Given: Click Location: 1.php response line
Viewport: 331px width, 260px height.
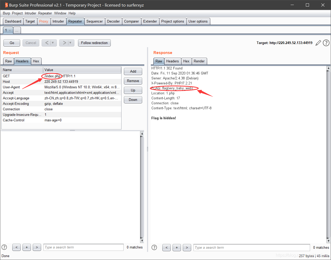Looking at the screenshot, I should tap(163, 93).
